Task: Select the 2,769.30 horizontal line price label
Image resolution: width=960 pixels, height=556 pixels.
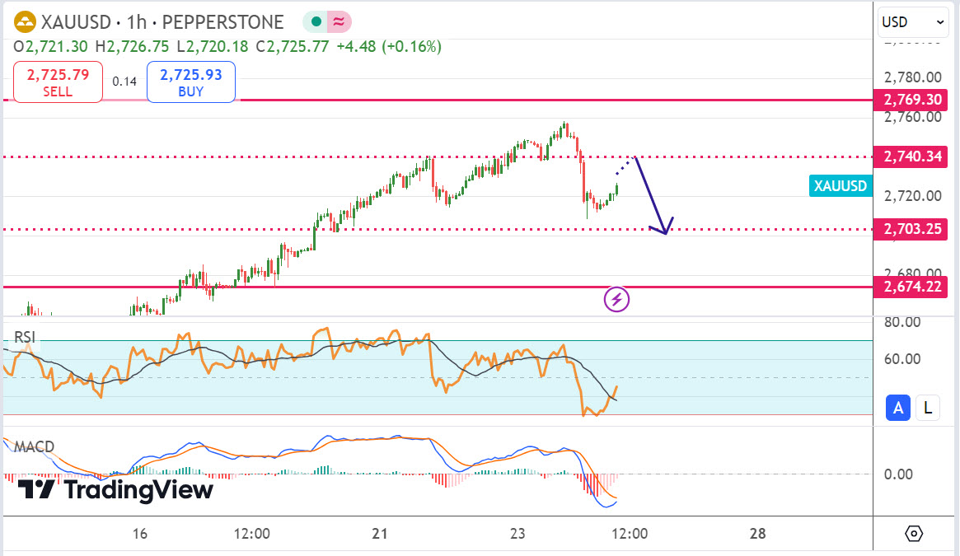Action: coord(912,100)
